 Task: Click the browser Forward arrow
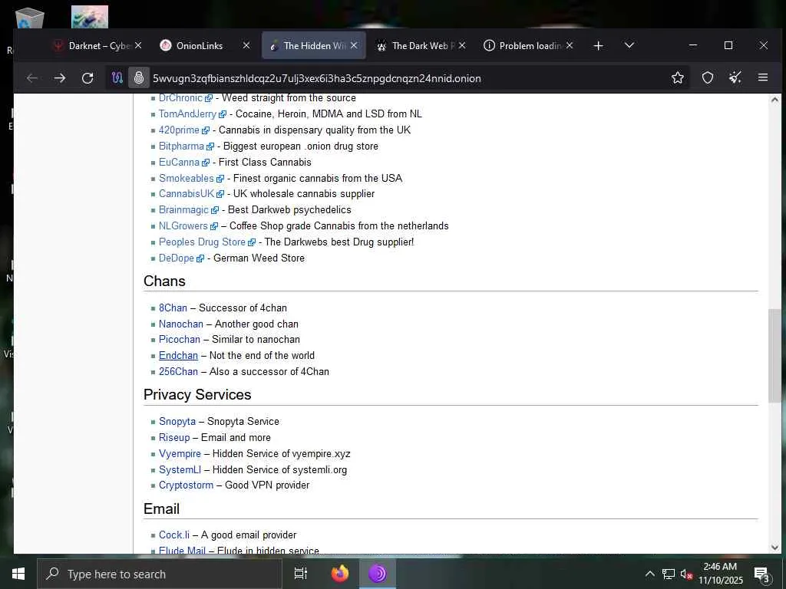(x=60, y=78)
